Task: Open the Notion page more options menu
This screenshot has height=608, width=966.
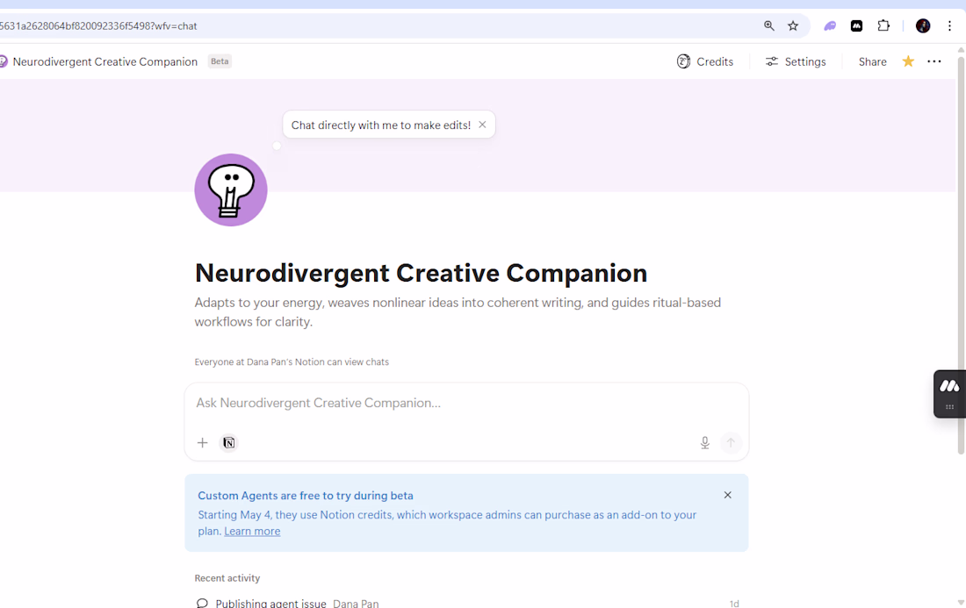Action: [934, 61]
